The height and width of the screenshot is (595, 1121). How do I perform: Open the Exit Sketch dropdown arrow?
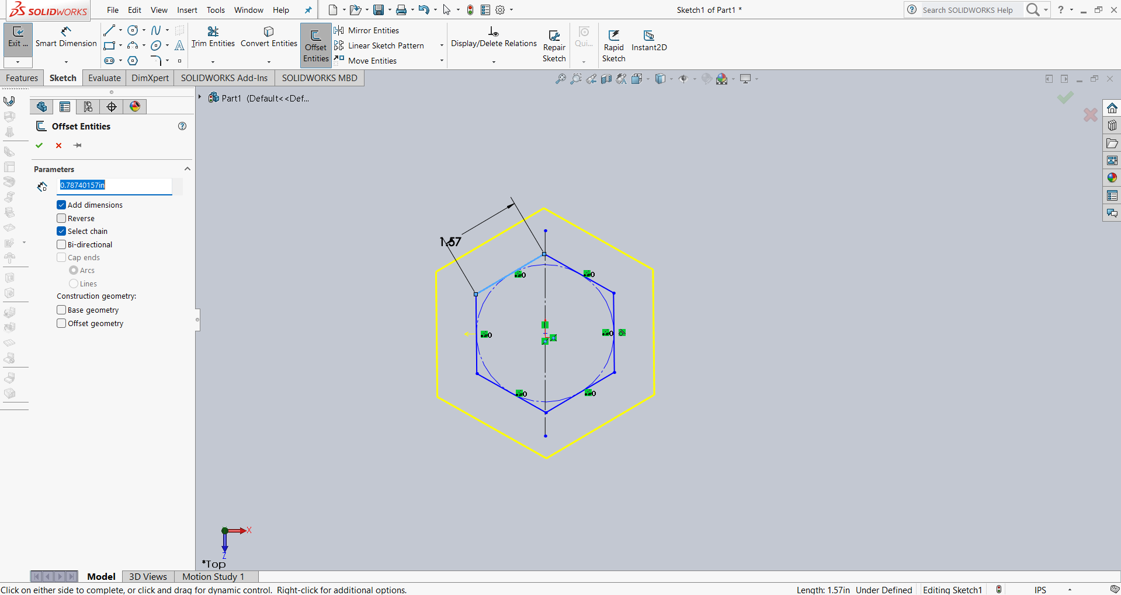click(18, 62)
